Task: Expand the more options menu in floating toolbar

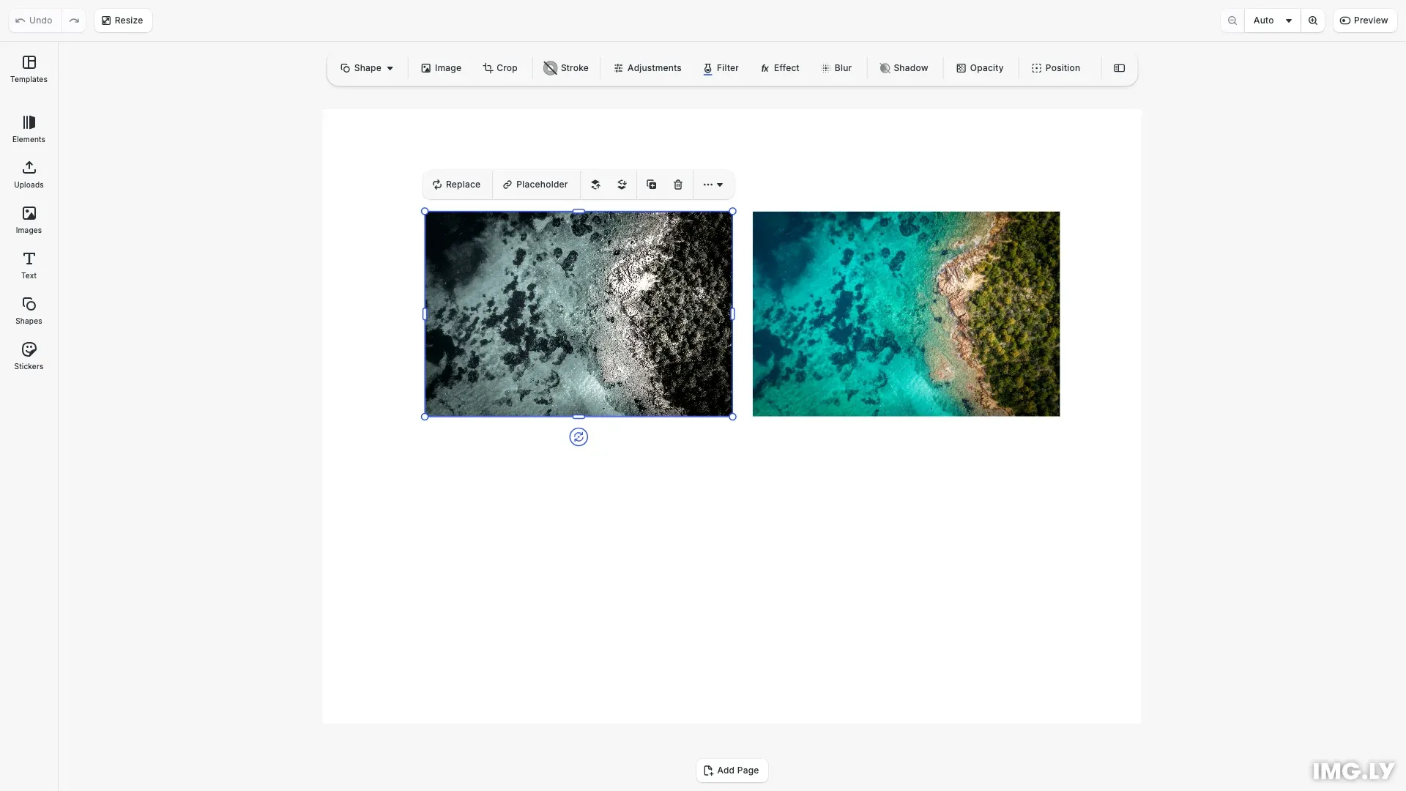Action: [713, 184]
